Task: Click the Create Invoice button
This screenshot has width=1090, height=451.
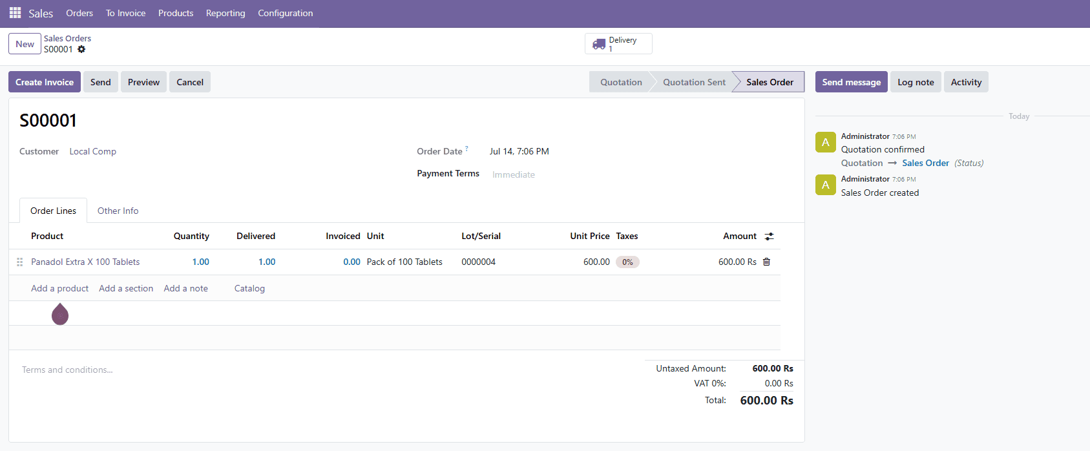Action: tap(45, 82)
